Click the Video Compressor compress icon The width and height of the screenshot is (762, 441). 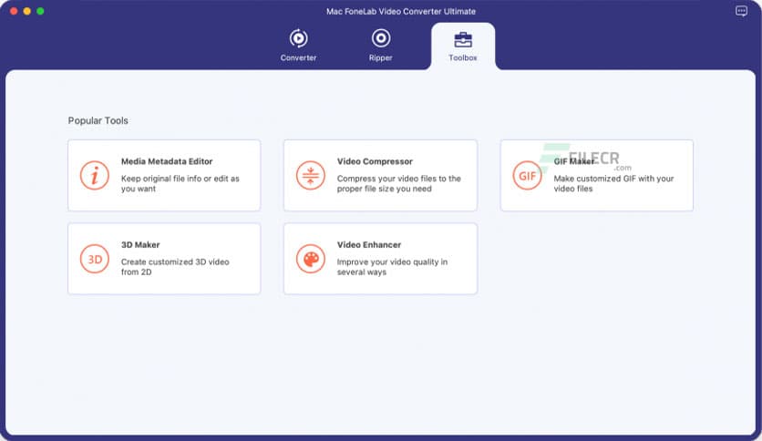(310, 175)
